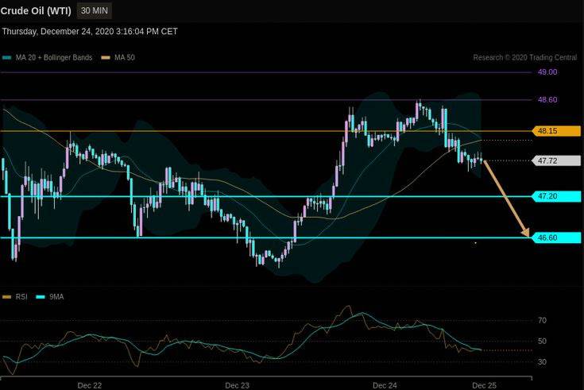584x390 pixels.
Task: Click the Dec 22 date axis label
Action: click(x=89, y=385)
